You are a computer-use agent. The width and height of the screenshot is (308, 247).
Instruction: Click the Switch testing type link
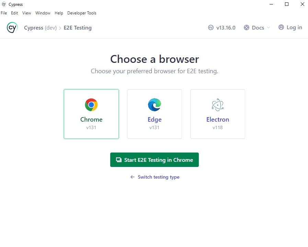tap(158, 177)
